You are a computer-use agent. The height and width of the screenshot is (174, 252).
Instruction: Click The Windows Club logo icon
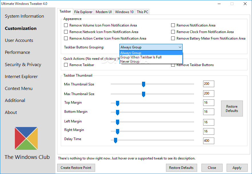(x=26, y=138)
